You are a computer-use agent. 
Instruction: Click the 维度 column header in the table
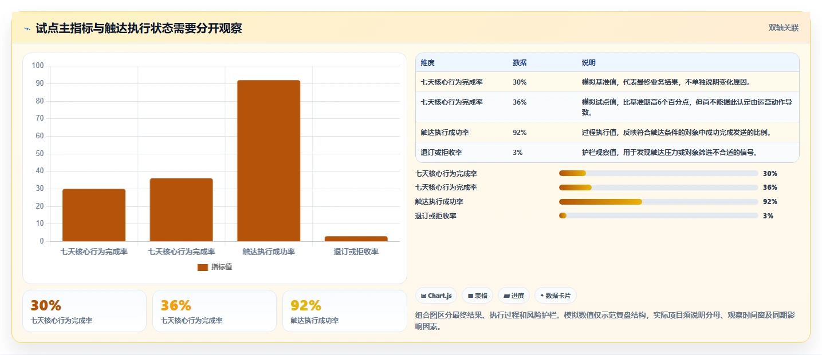pyautogui.click(x=427, y=63)
